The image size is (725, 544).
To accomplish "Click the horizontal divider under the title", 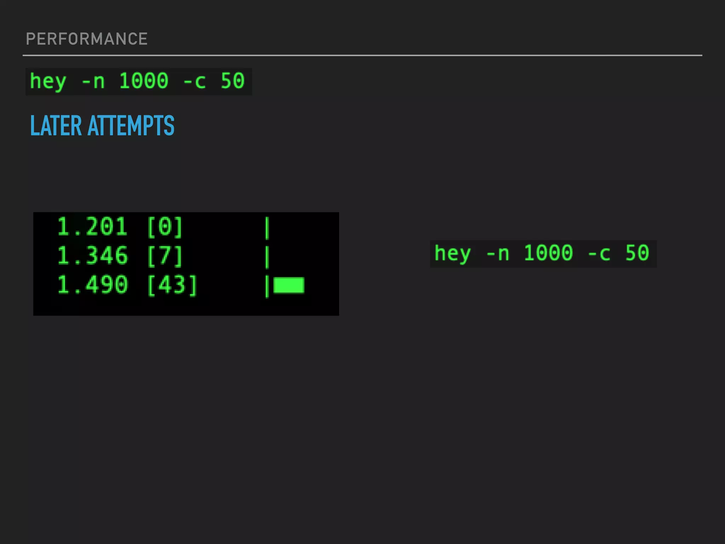I will pyautogui.click(x=362, y=55).
